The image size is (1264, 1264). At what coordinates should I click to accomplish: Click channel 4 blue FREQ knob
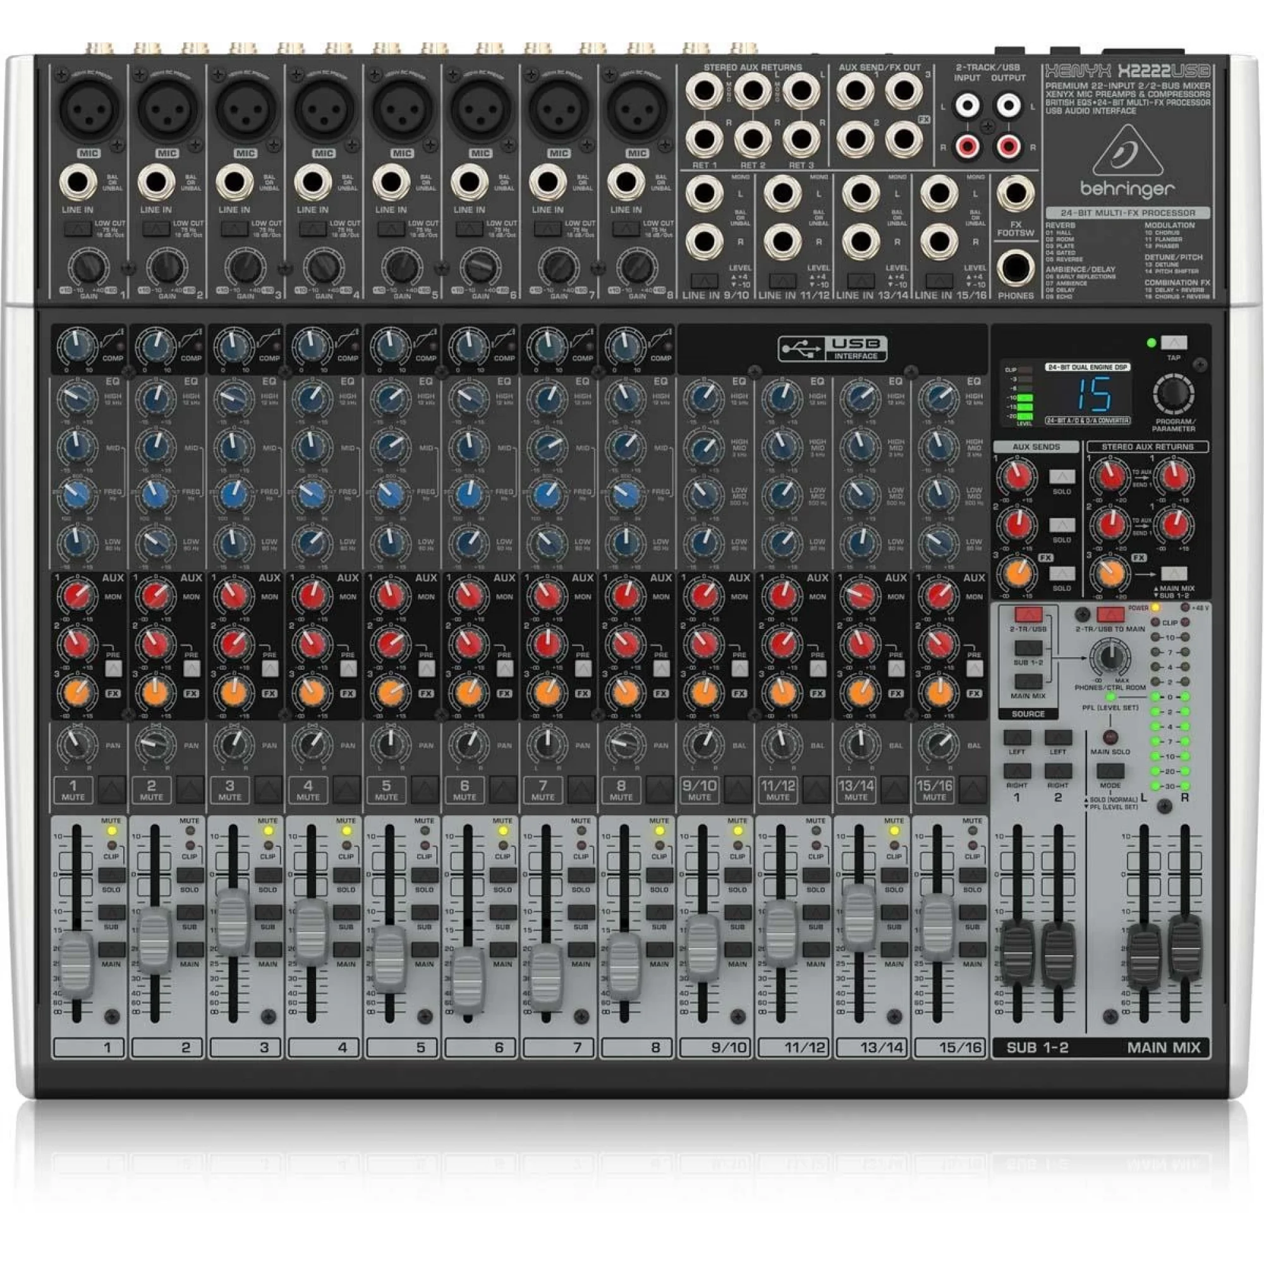[312, 495]
